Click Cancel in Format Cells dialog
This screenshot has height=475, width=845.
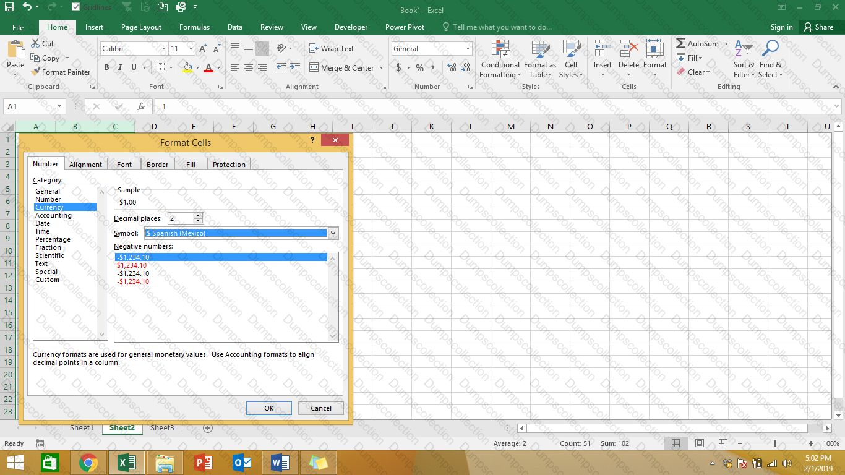(320, 408)
